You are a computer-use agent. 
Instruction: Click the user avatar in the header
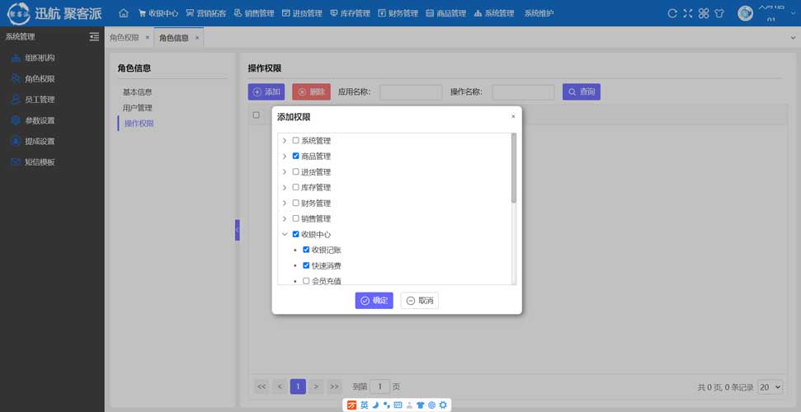tap(746, 13)
